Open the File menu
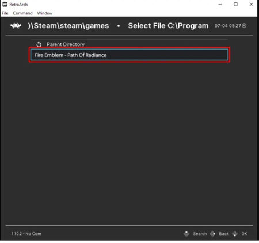The width and height of the screenshot is (259, 243). click(x=5, y=13)
